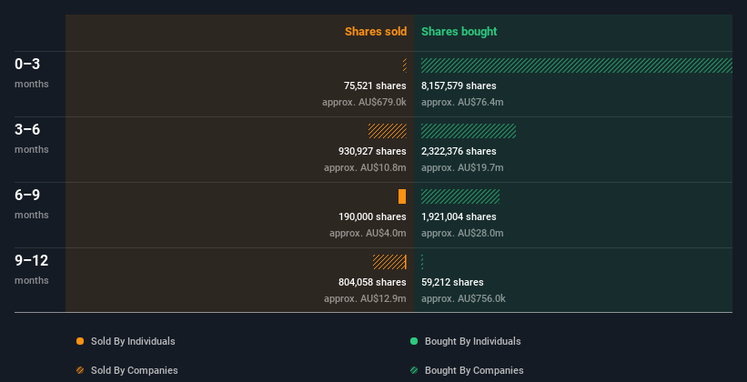Click the approx. AU$756.0k amount
The height and width of the screenshot is (382, 747).
pyautogui.click(x=463, y=298)
